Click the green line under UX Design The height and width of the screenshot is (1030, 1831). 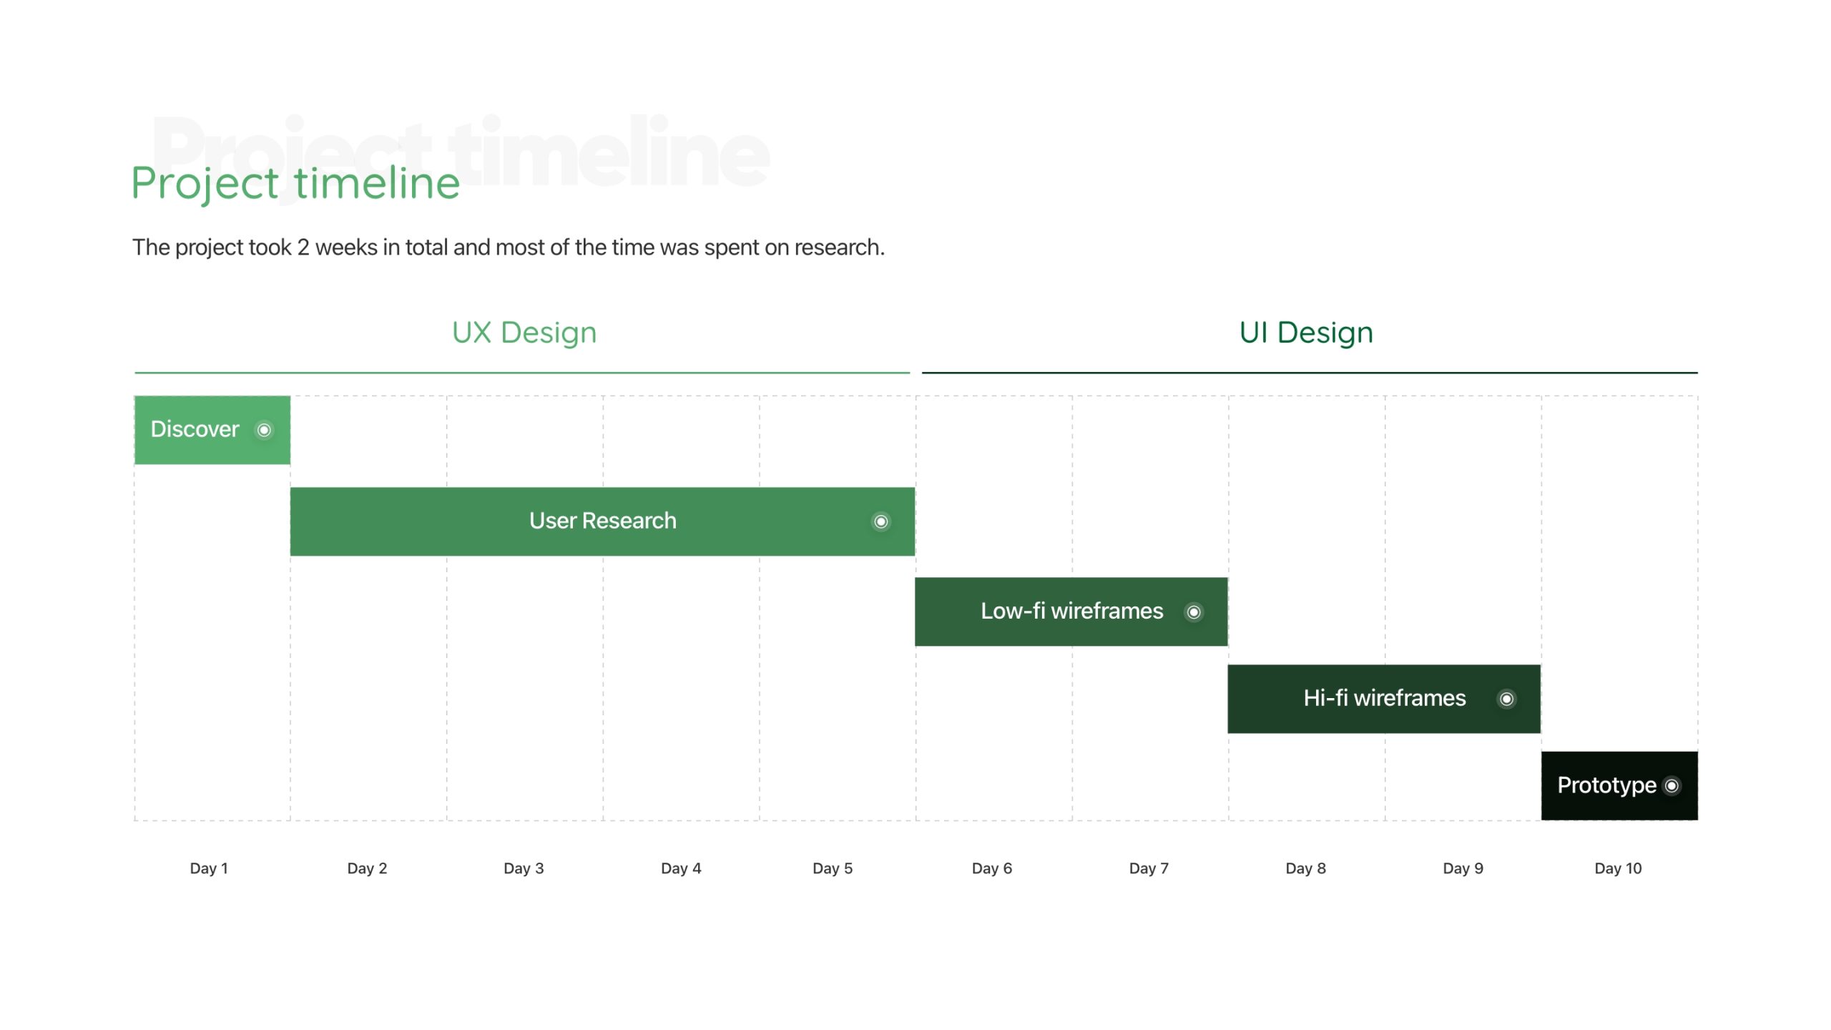(x=522, y=373)
